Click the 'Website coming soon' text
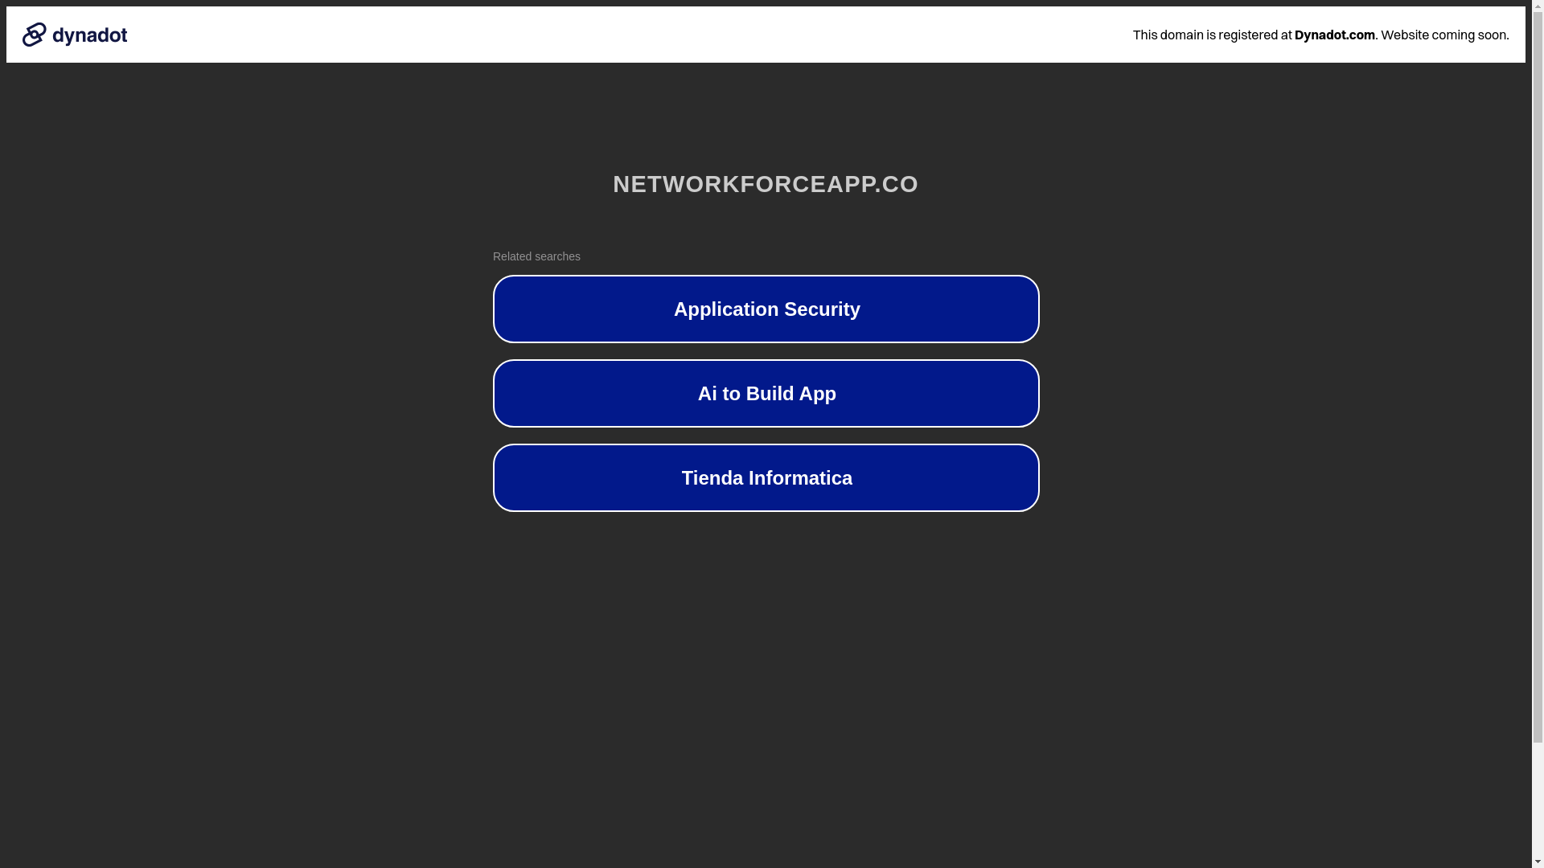Image resolution: width=1544 pixels, height=868 pixels. pyautogui.click(x=1444, y=35)
